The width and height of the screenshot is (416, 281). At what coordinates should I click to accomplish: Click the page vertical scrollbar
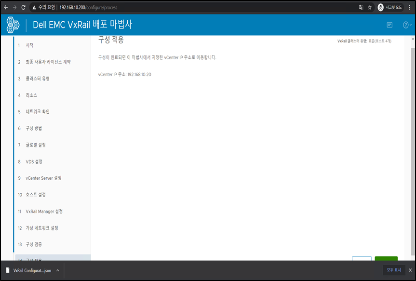413,151
